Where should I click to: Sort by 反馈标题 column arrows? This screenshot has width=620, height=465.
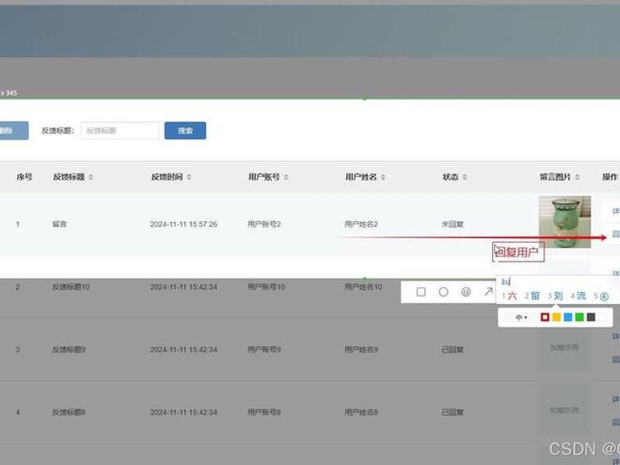point(91,177)
